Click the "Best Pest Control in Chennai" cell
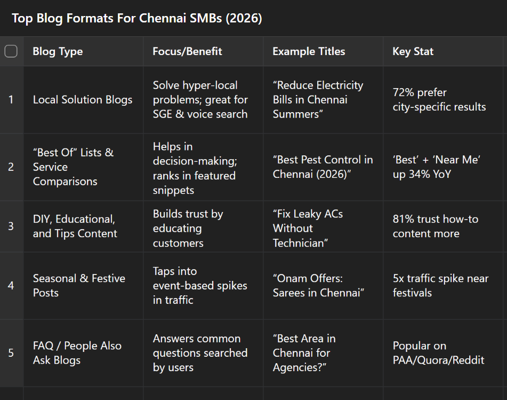The width and height of the screenshot is (507, 400). pos(324,167)
